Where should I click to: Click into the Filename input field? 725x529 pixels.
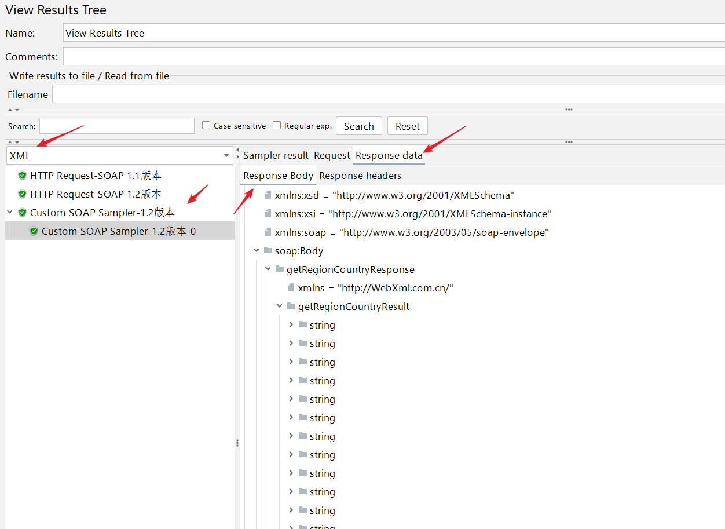(x=388, y=94)
